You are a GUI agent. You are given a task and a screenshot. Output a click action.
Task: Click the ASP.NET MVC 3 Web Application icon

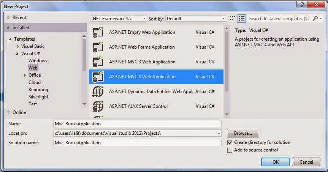[x=98, y=62]
